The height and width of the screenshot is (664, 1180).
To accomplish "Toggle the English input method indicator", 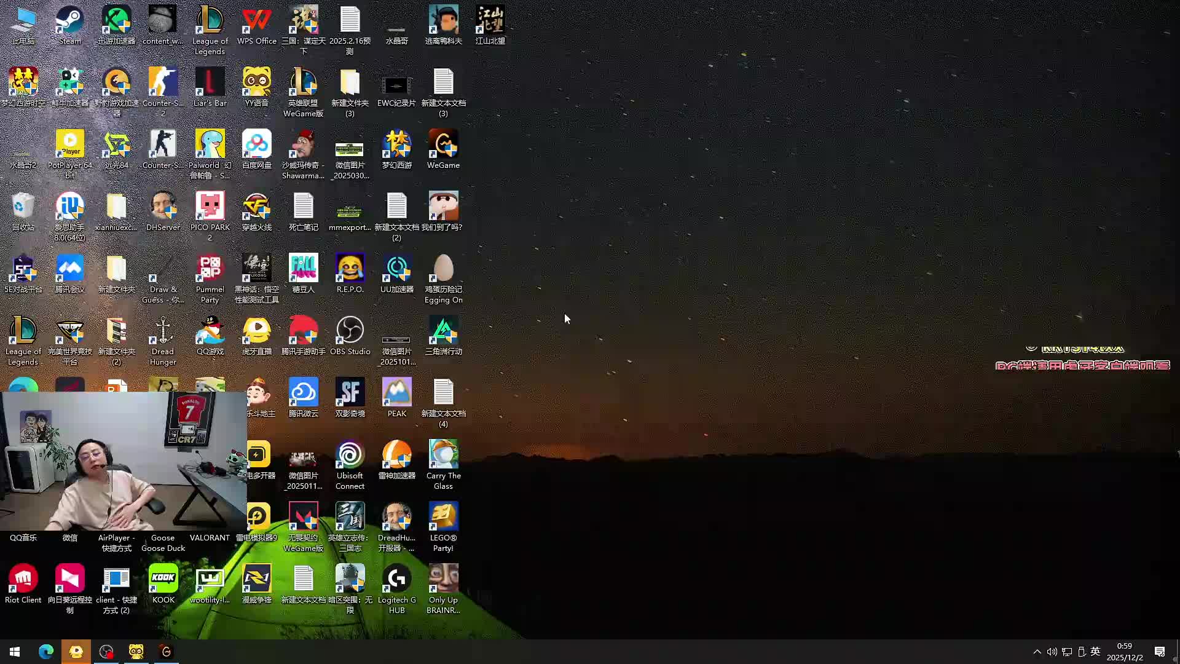I will click(1095, 652).
